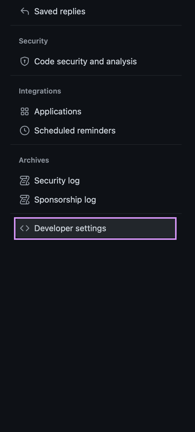Select the Security section header
195x432 pixels.
pos(33,41)
